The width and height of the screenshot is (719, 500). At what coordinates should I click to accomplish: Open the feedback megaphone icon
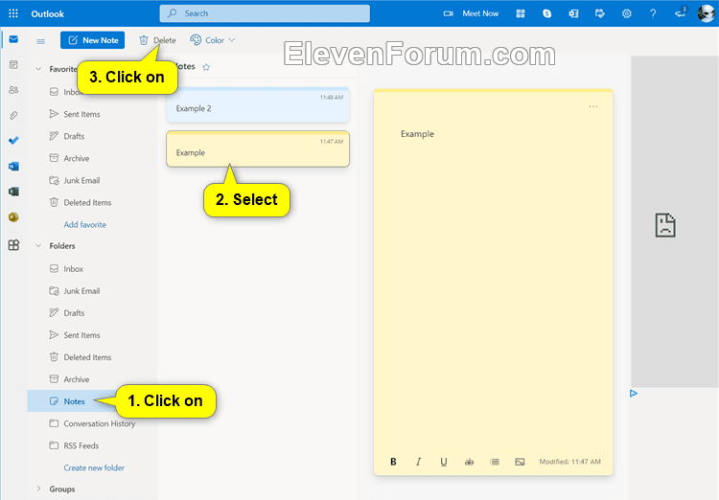point(680,12)
